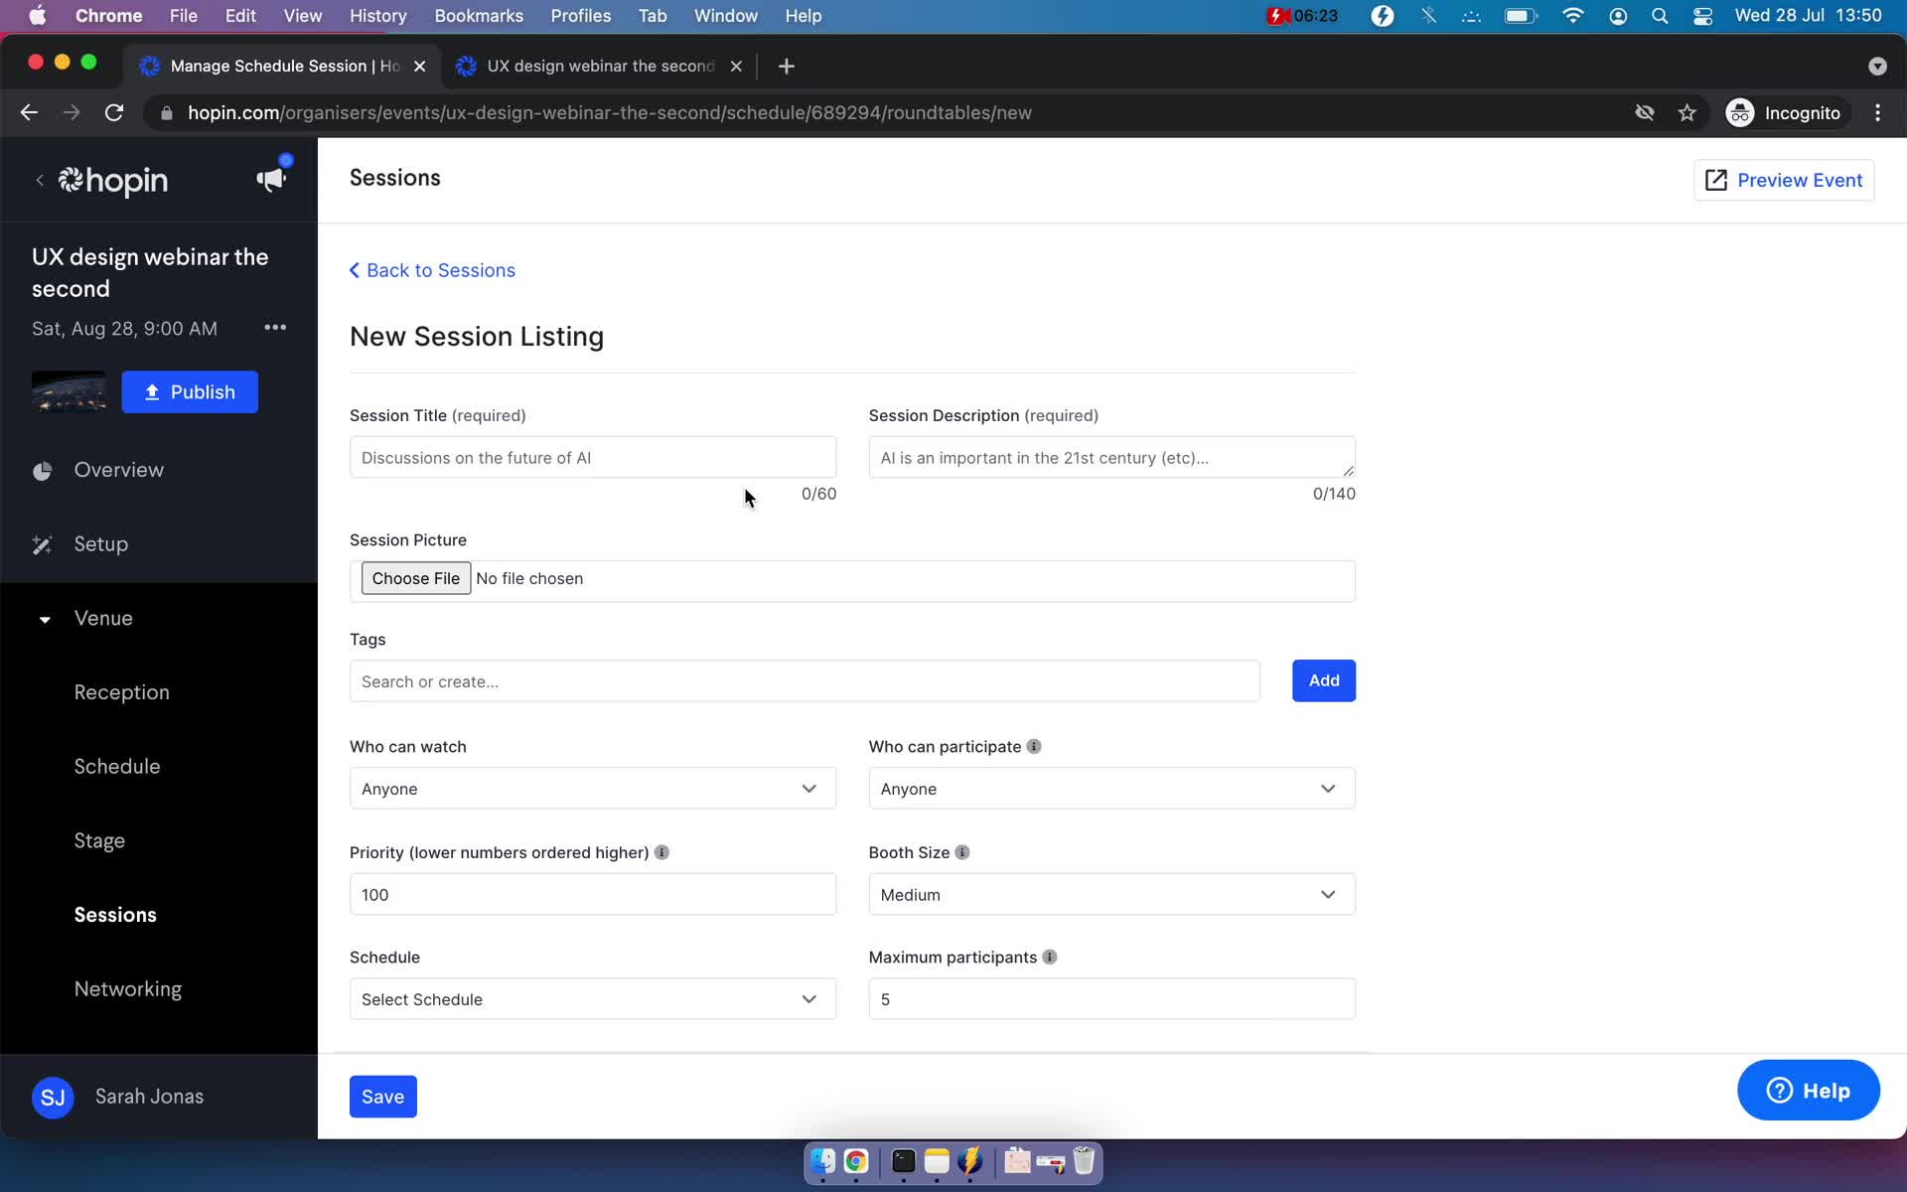Click the Publish button
This screenshot has width=1907, height=1192.
coord(190,392)
